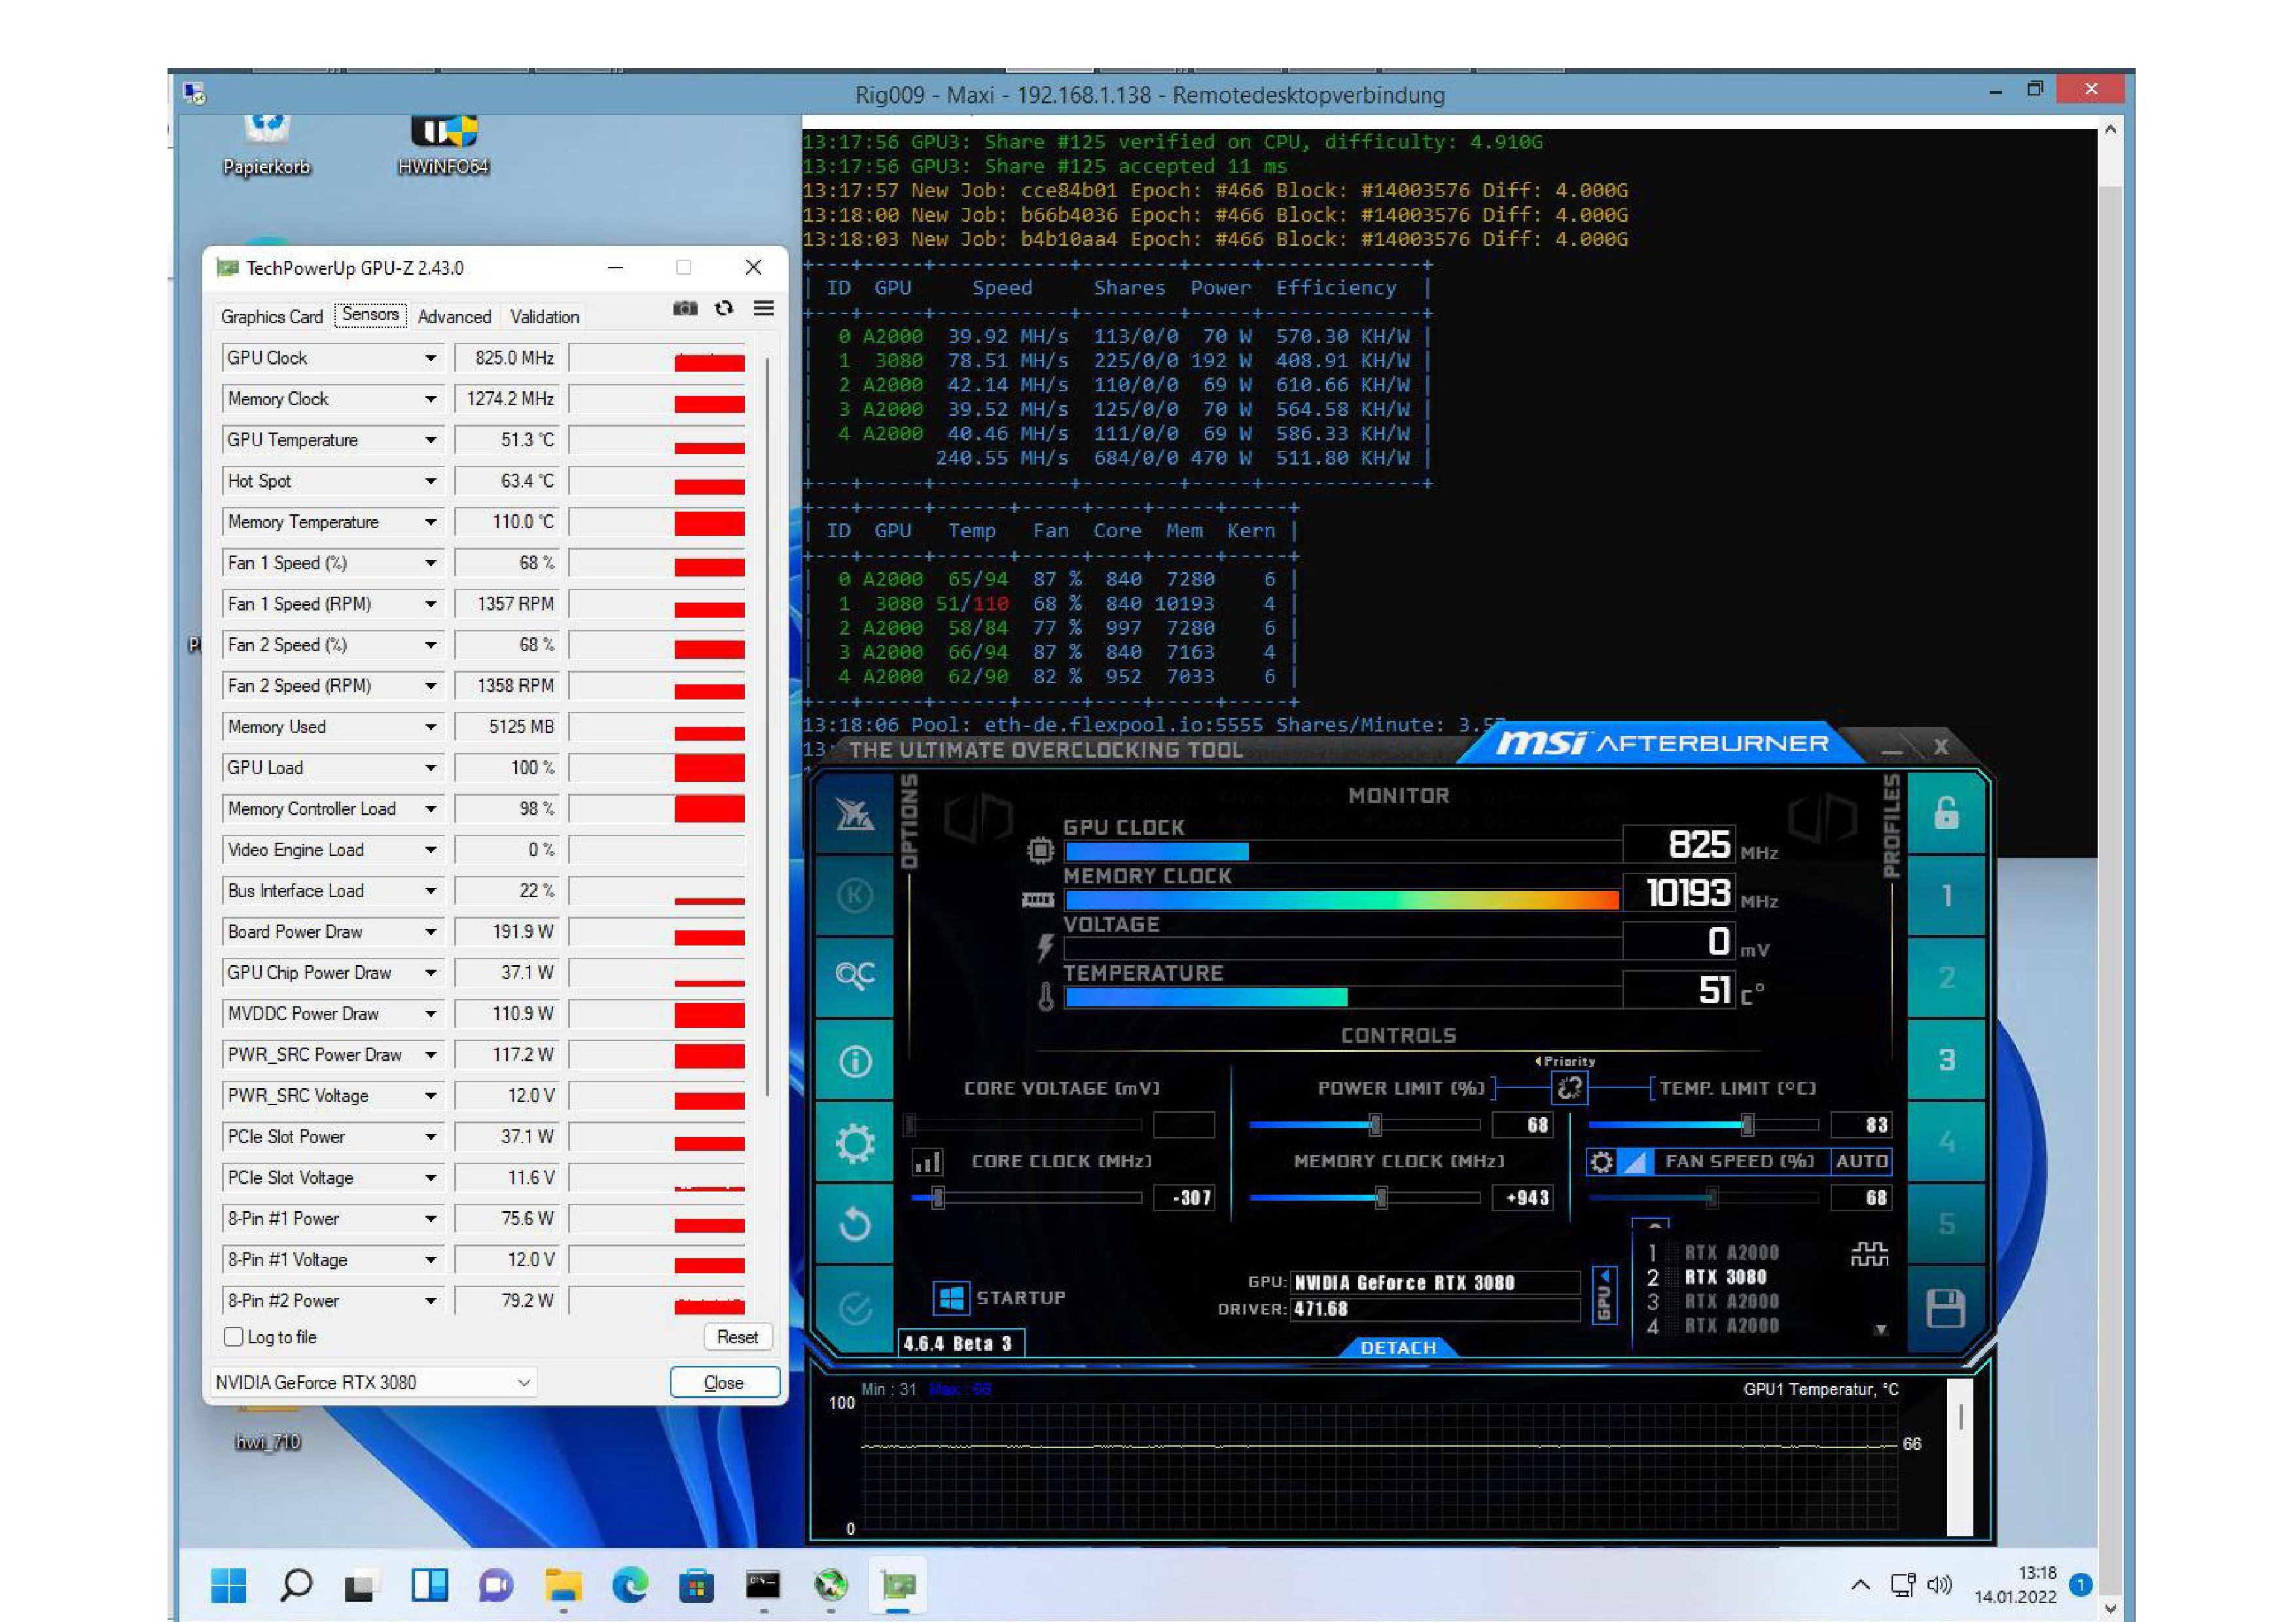Screen dimensions: 2296x1622
Task: Open the Windows Start menu
Action: tap(229, 1585)
